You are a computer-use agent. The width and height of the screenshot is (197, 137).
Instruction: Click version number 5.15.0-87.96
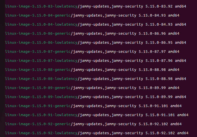tap(159, 61)
